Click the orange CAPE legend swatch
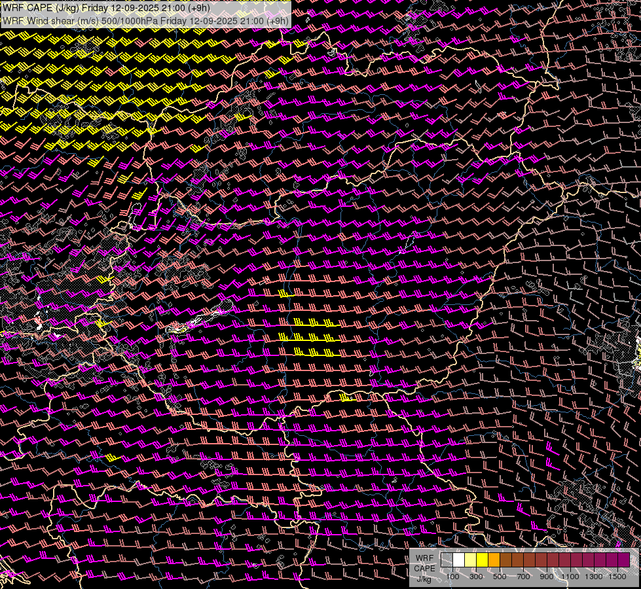Image resolution: width=641 pixels, height=589 pixels. click(494, 560)
